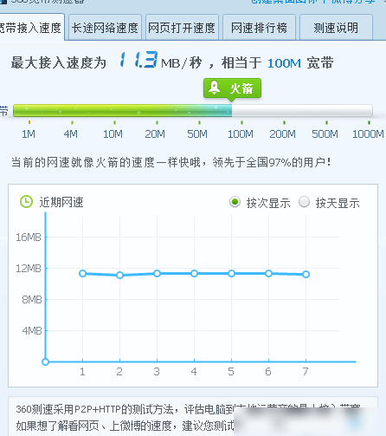
Task: Click the 100M tick label on speed scale
Action: [x=241, y=134]
